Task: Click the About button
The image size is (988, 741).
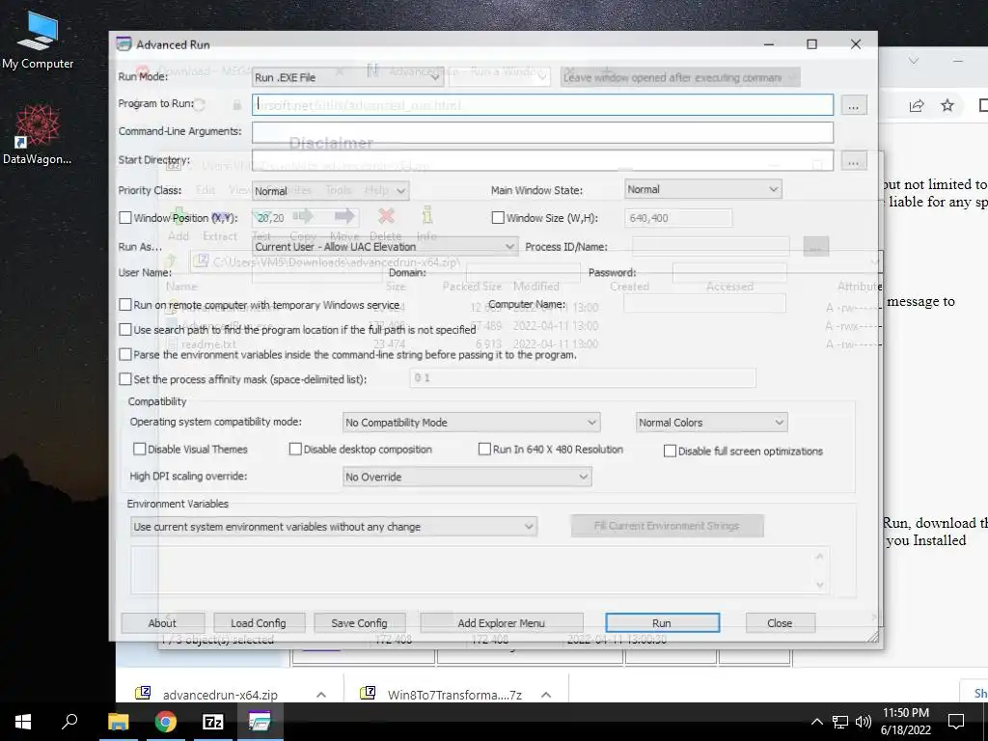Action: tap(162, 622)
